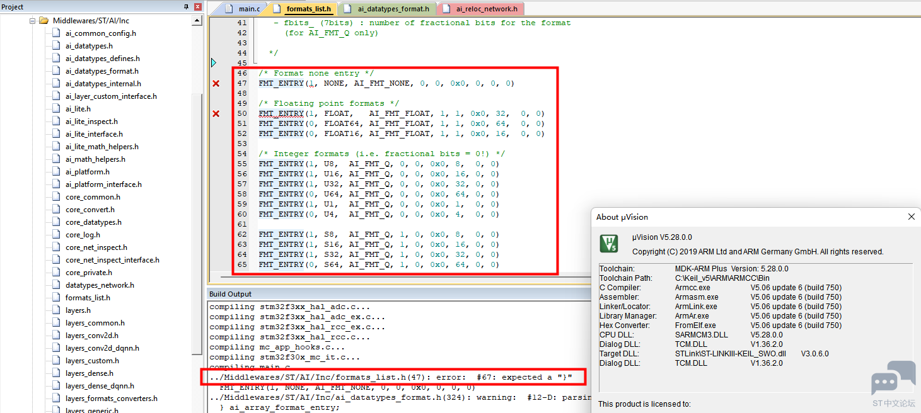Open ai_lite_interface.h file entry

pos(94,134)
